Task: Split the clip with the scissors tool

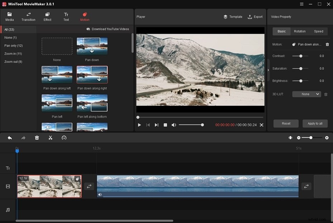Action: 51,138
